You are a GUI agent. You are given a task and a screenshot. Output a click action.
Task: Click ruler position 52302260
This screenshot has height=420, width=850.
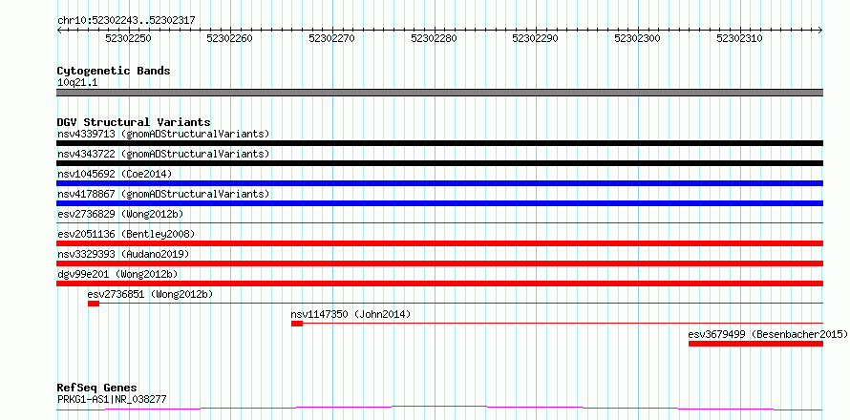(230, 38)
